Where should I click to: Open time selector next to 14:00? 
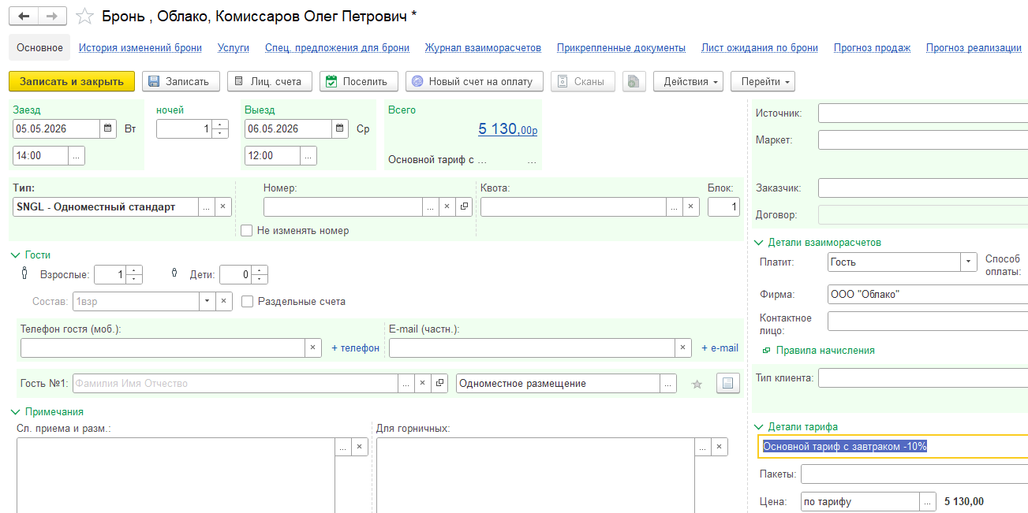click(77, 155)
